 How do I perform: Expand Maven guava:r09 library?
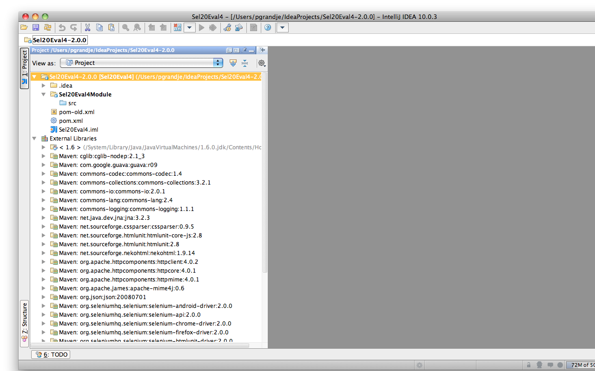(x=43, y=165)
